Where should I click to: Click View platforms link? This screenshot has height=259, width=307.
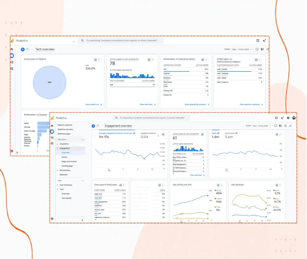pos(94,105)
